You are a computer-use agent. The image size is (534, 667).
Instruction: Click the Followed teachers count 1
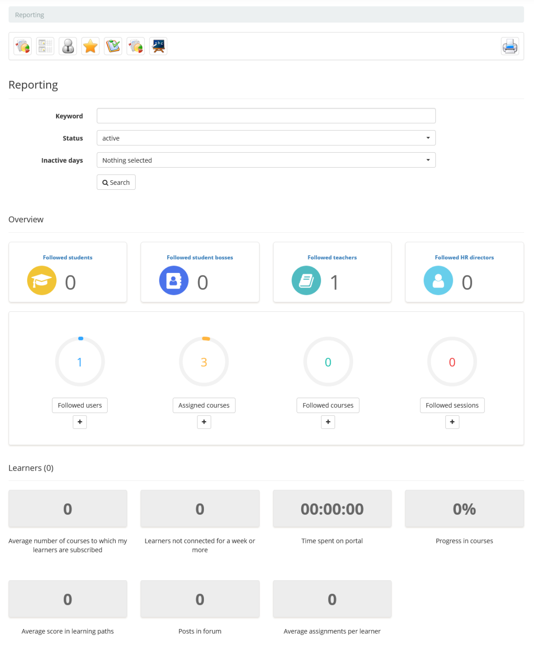point(334,282)
